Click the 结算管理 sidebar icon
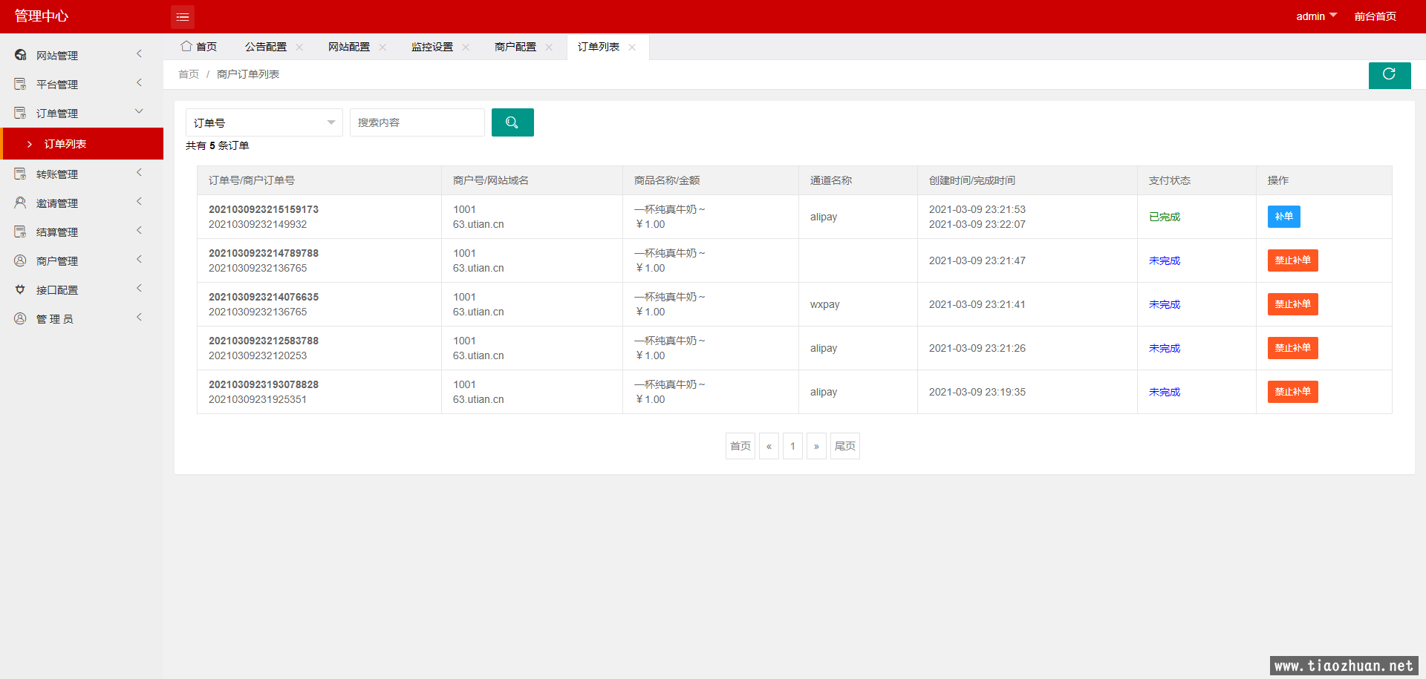1426x679 pixels. tap(21, 232)
